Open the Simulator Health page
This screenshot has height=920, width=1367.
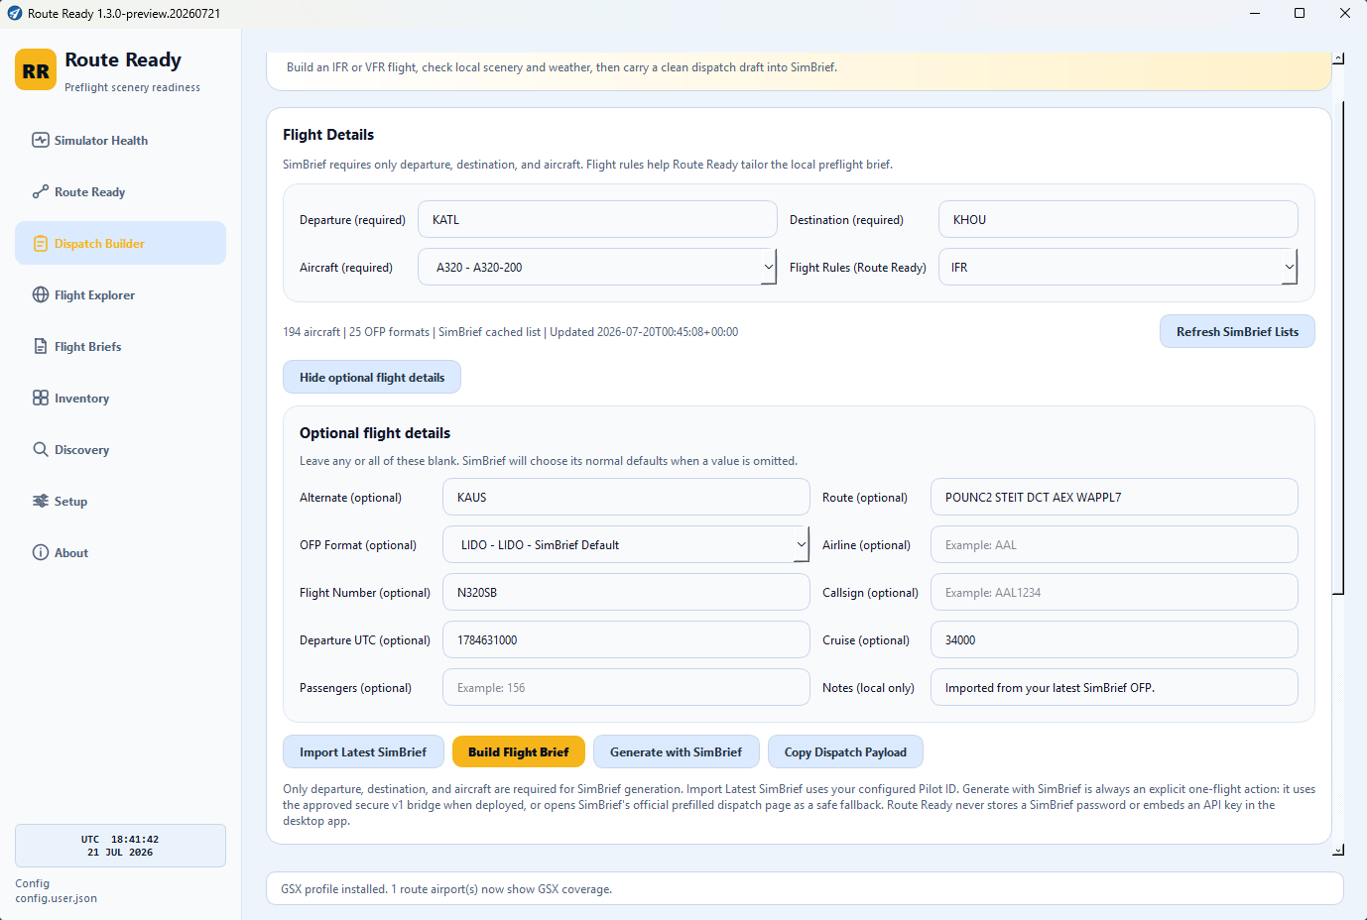click(x=120, y=140)
